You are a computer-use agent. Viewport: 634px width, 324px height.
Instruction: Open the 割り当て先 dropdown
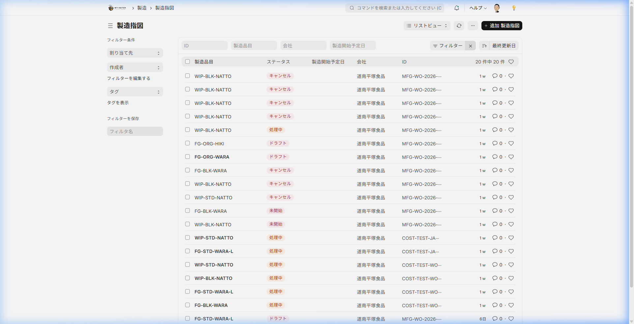(x=135, y=53)
